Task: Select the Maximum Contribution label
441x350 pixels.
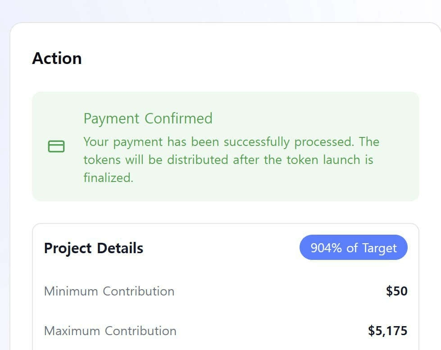Action: [110, 331]
